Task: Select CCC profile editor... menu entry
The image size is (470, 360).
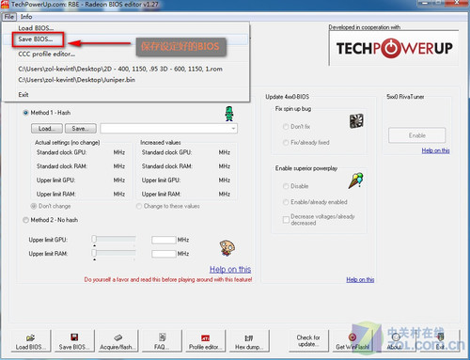Action: pyautogui.click(x=47, y=54)
